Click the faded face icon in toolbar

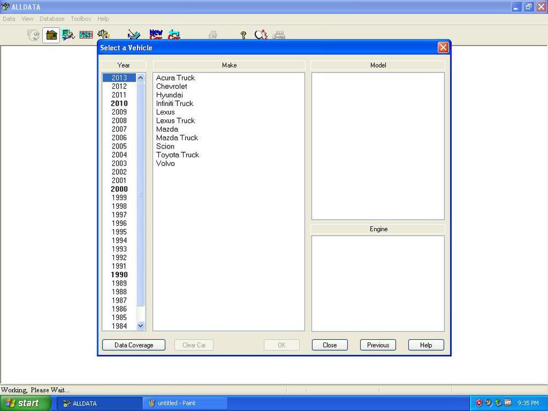(33, 35)
